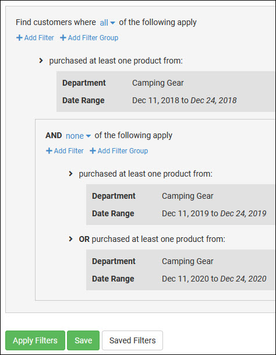Open the Saved Filters list

[132, 340]
